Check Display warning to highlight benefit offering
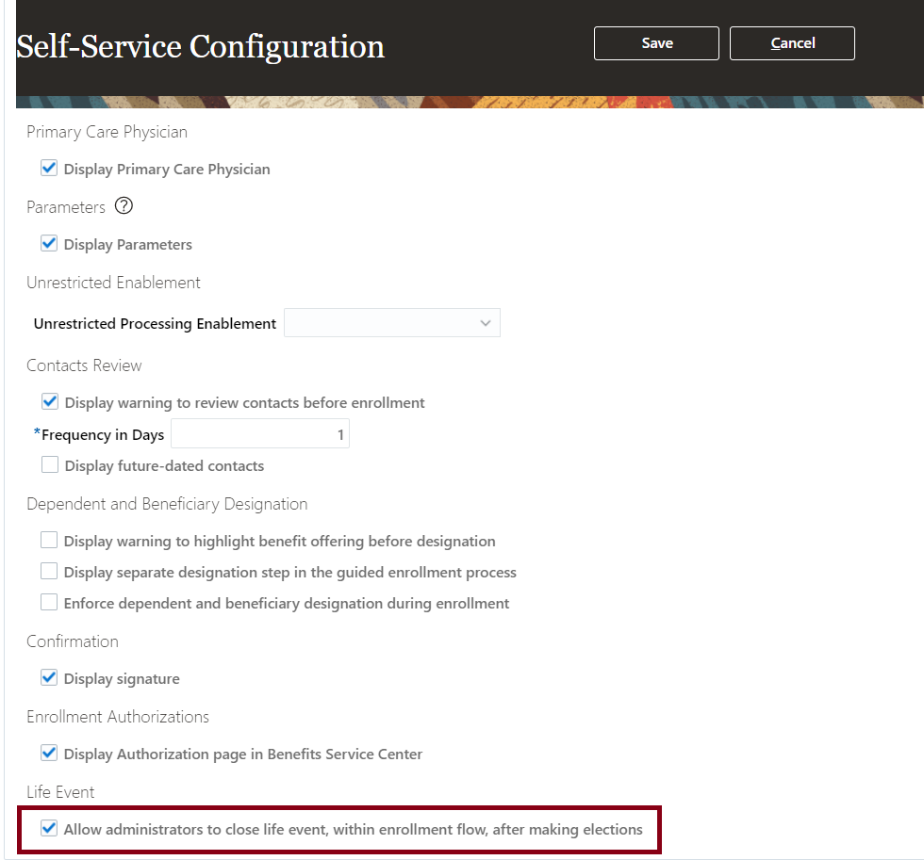Viewport: 924px width, 860px height. 50,541
